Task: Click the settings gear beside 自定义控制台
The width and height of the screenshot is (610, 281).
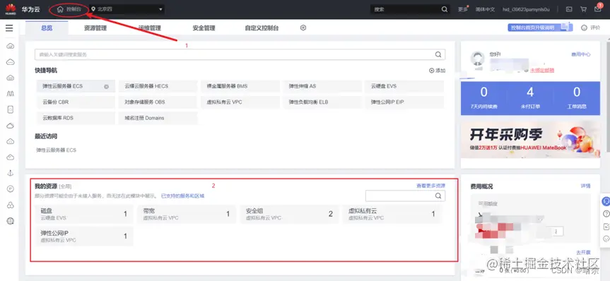Action: coord(303,28)
